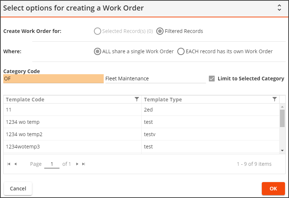This screenshot has height=198, width=289.
Task: Open the Template Code column filter
Action: point(137,100)
